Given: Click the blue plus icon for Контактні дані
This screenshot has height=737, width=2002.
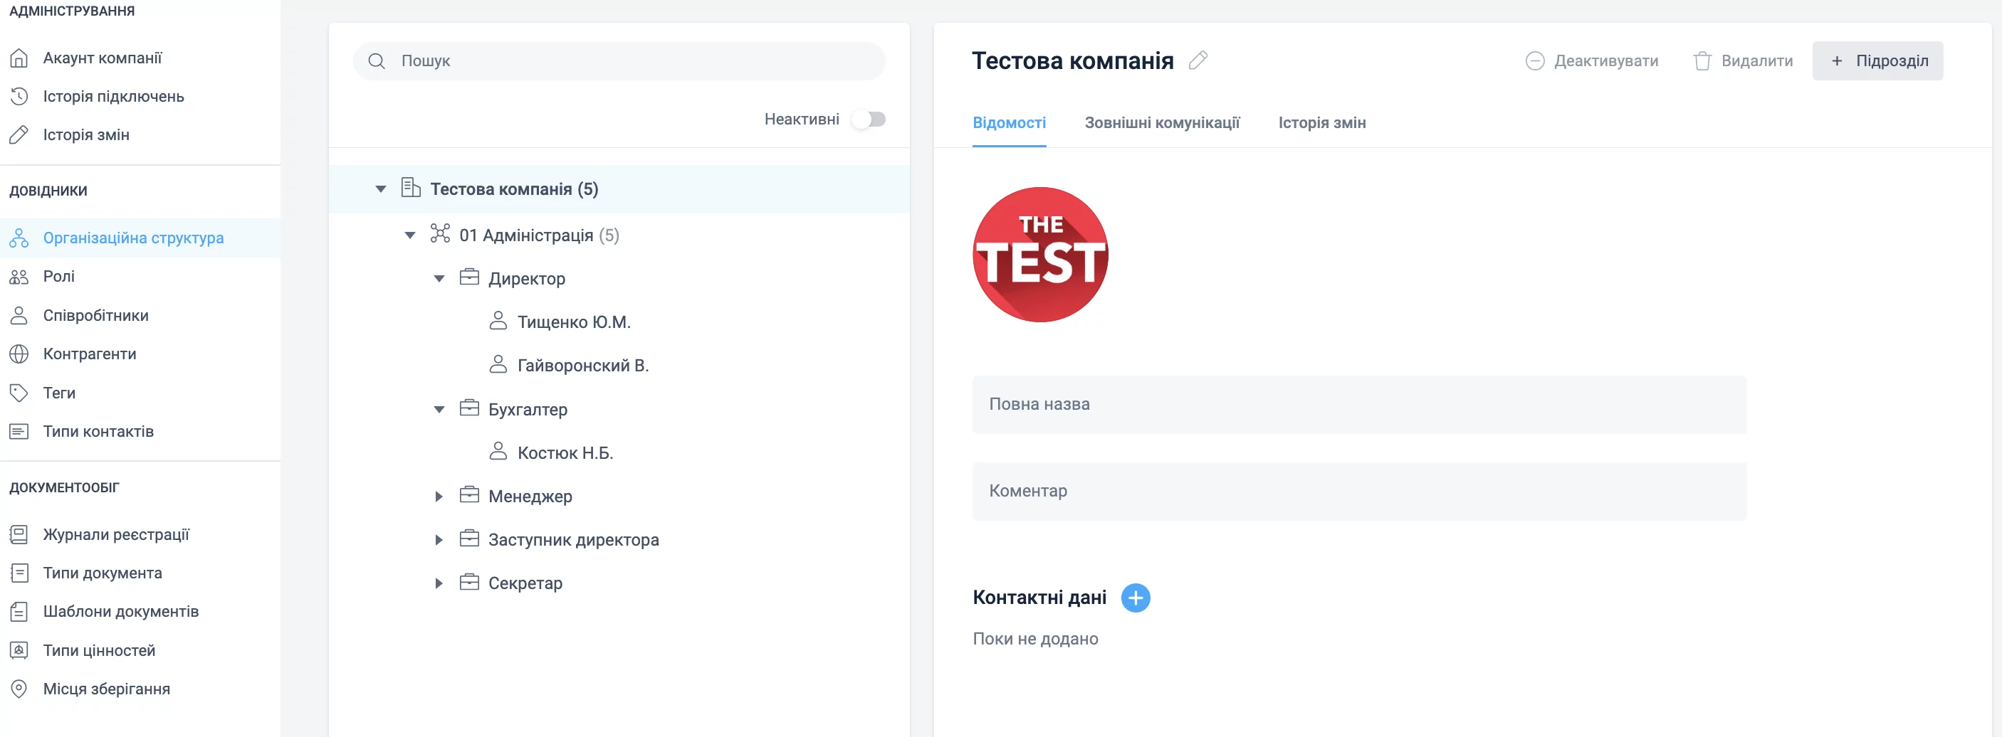Looking at the screenshot, I should click(x=1135, y=598).
